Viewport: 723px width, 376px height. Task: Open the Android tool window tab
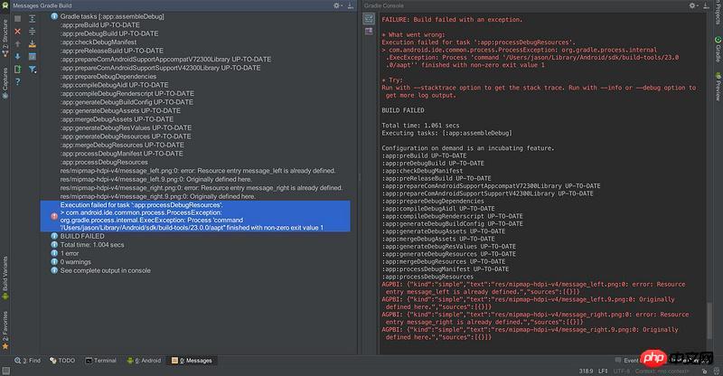click(x=144, y=361)
